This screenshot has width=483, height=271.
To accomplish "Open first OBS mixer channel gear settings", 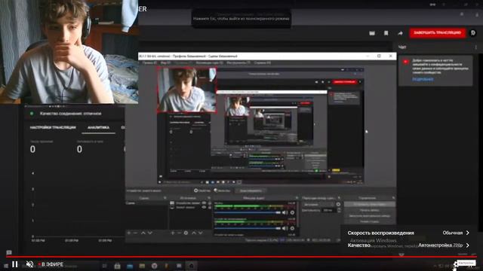I will (x=292, y=212).
